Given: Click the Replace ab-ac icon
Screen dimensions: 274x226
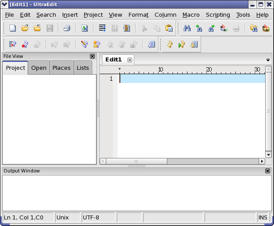Looking at the screenshot, I should point(224,28).
